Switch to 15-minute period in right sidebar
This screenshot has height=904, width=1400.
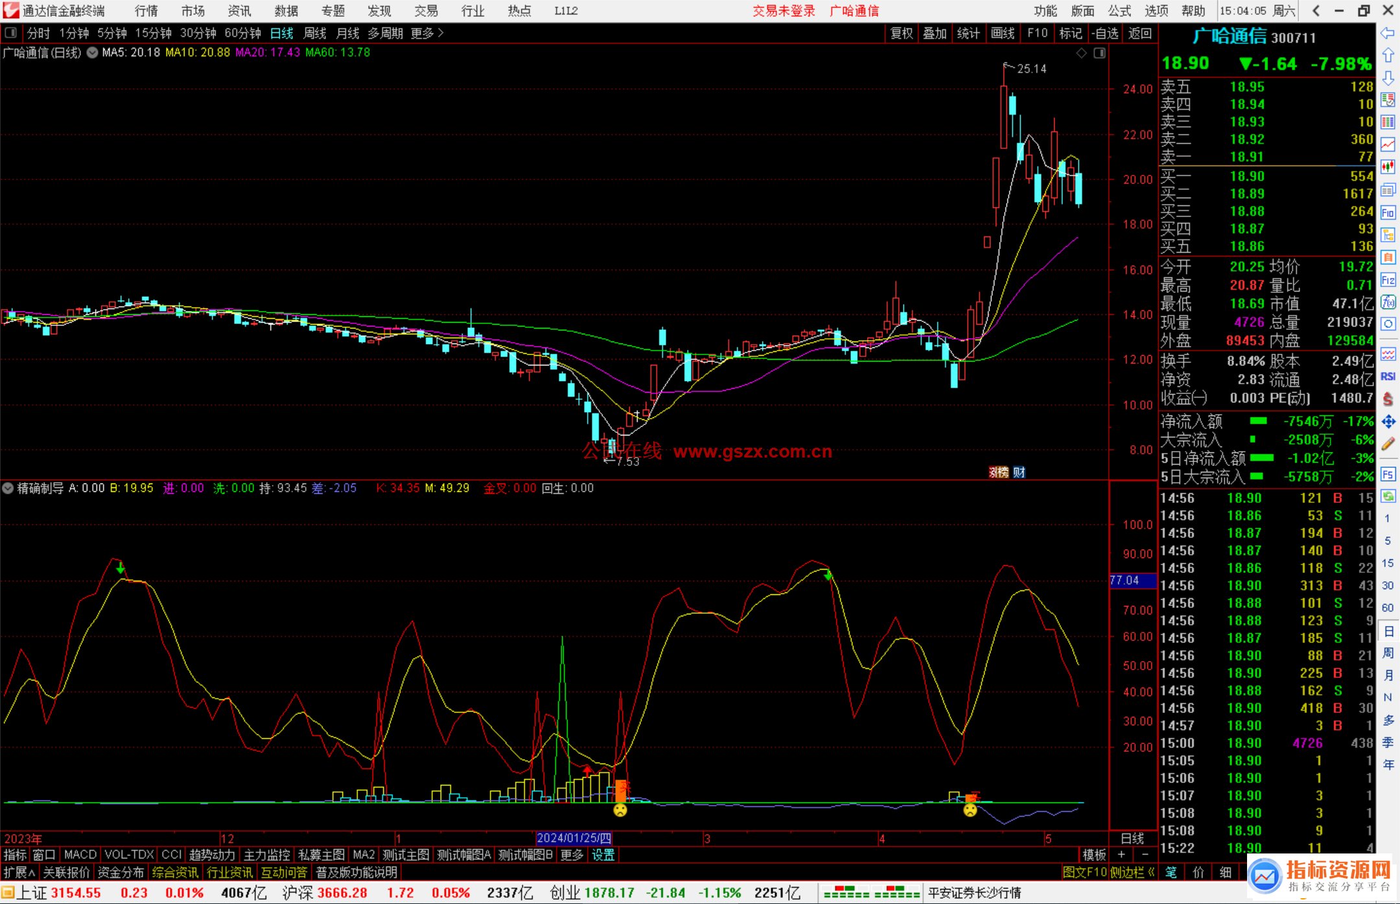(1388, 563)
